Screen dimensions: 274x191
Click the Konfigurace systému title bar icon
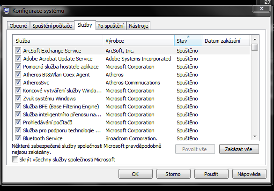(6, 11)
